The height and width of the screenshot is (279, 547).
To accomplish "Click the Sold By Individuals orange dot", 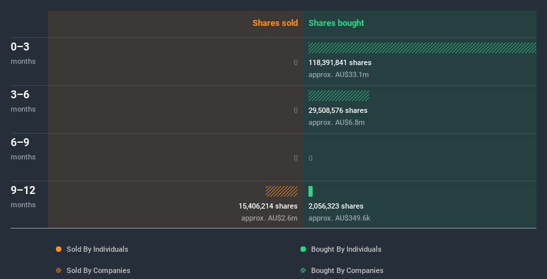I will (59, 249).
